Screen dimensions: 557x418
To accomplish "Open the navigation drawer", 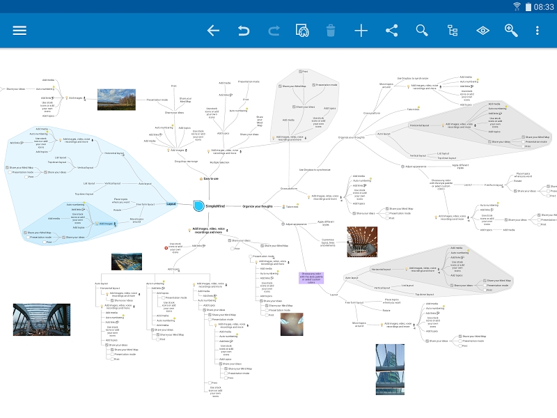I will (19, 30).
